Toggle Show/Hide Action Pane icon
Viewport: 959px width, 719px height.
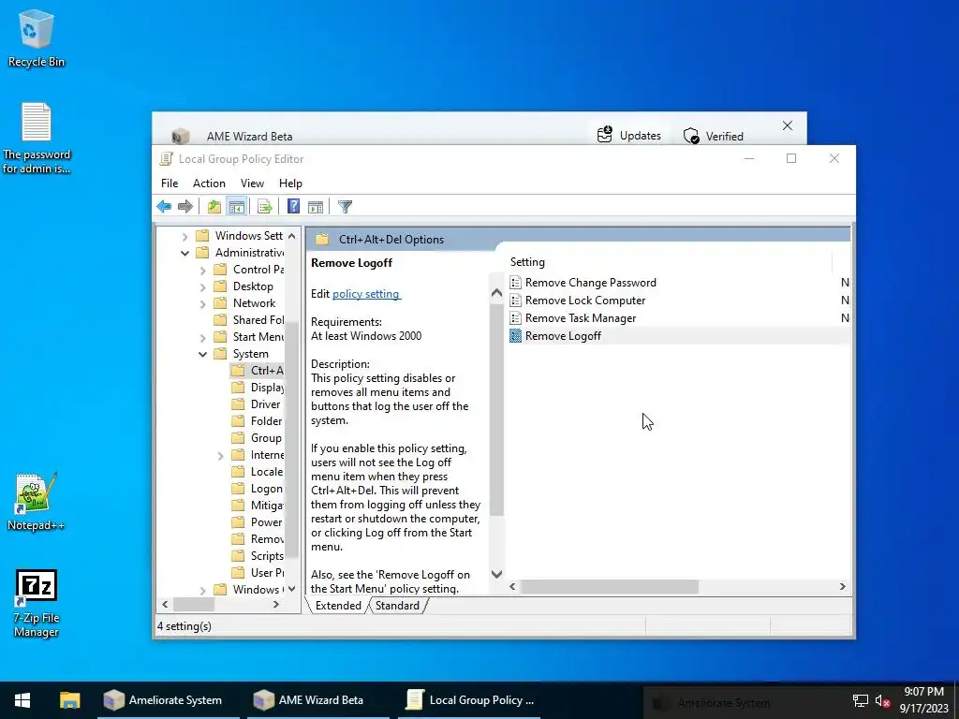[x=316, y=207]
